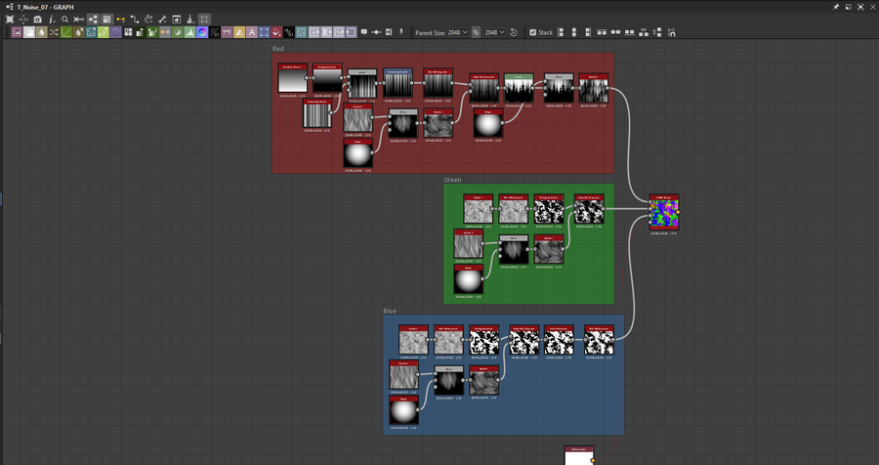The height and width of the screenshot is (465, 879).
Task: Click the magnifier search icon
Action: (65, 20)
